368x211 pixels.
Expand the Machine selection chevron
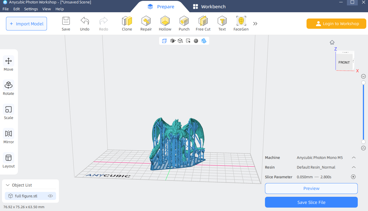pos(353,158)
